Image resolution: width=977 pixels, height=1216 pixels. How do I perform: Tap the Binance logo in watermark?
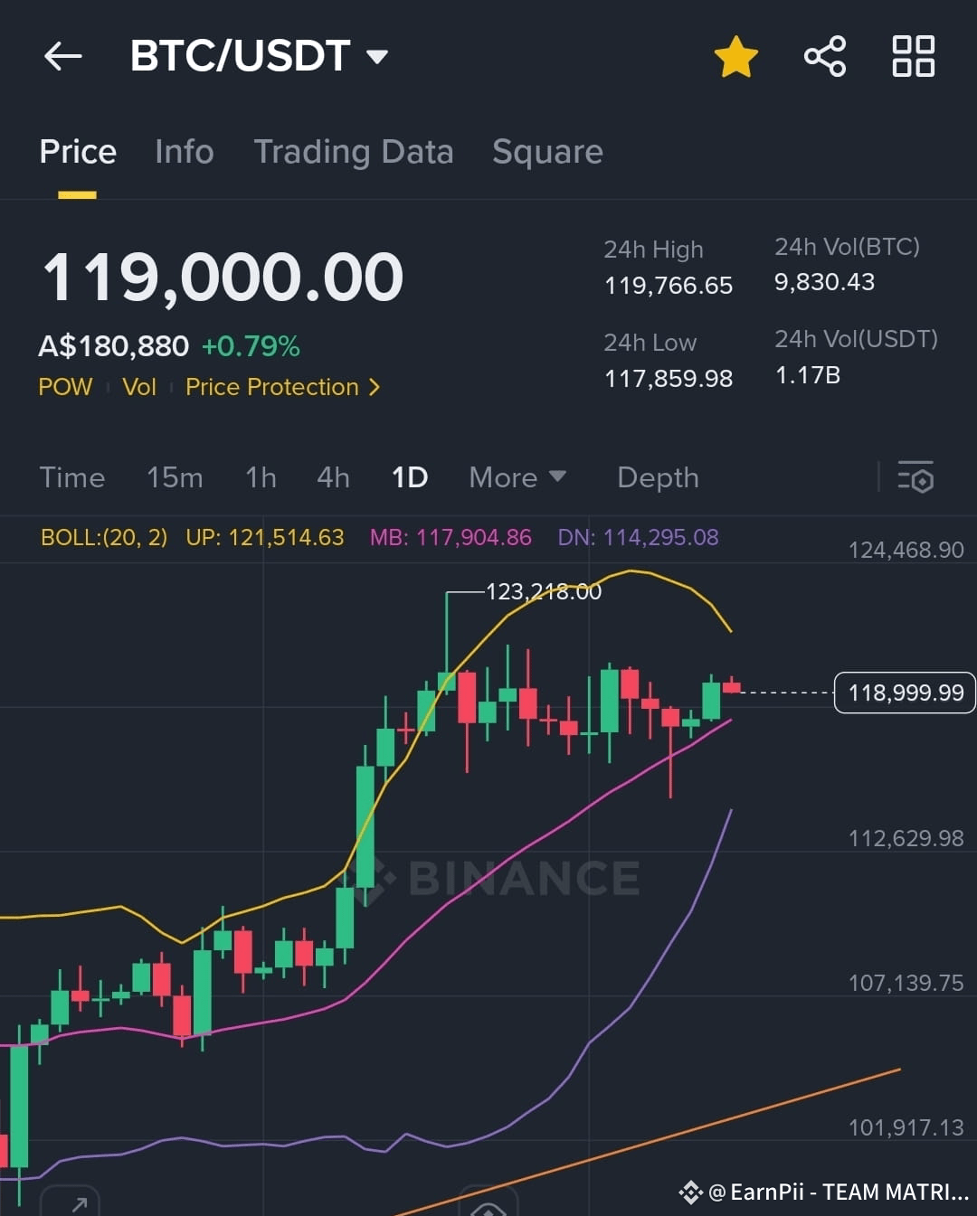(x=380, y=879)
